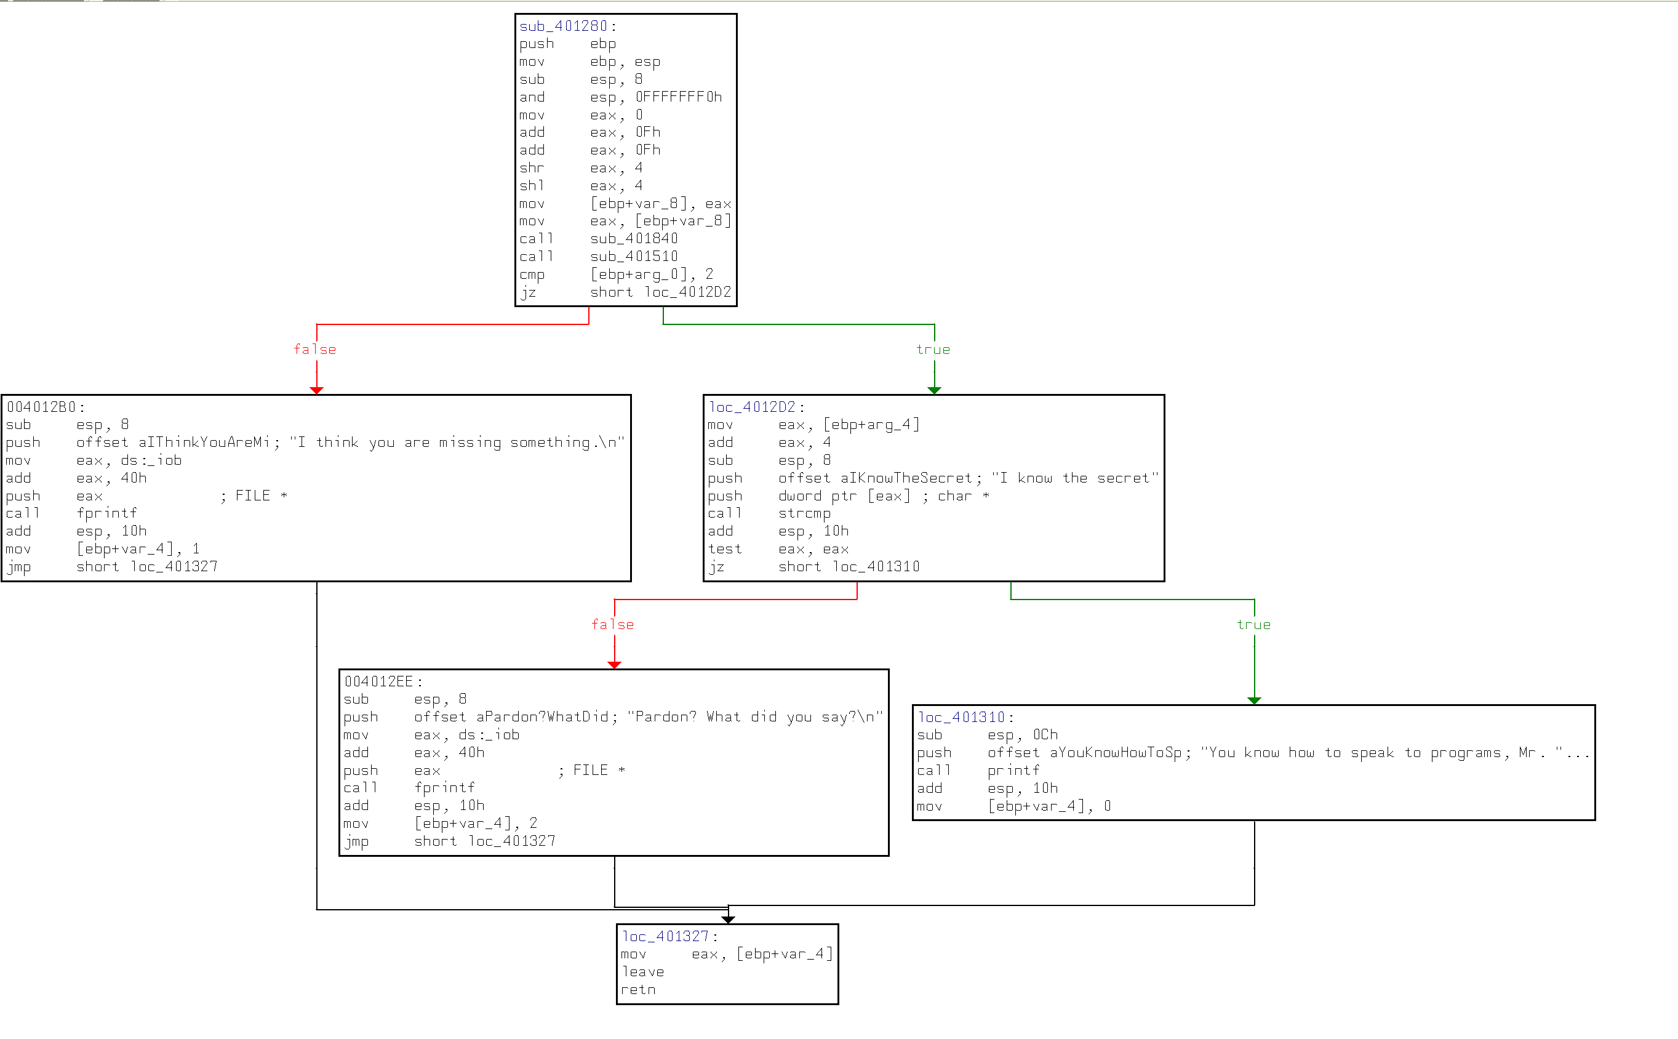Viewport: 1678px width, 1039px height.
Task: Select 'mov [ebp+var_8], eax' line
Action: click(x=625, y=203)
